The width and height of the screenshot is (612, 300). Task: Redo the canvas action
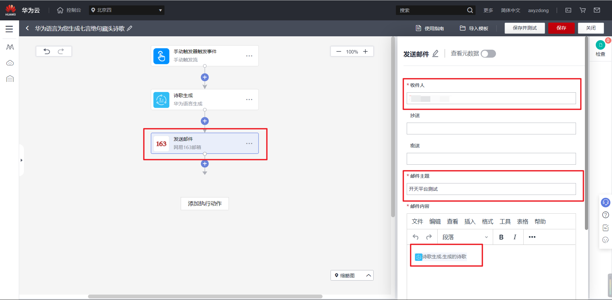61,51
